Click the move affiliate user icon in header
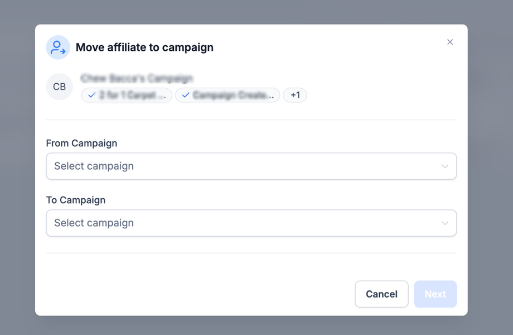513x335 pixels. pyautogui.click(x=58, y=47)
